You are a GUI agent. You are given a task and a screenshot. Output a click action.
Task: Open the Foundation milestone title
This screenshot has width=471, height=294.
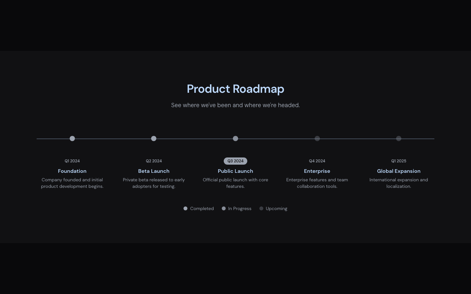pyautogui.click(x=72, y=171)
